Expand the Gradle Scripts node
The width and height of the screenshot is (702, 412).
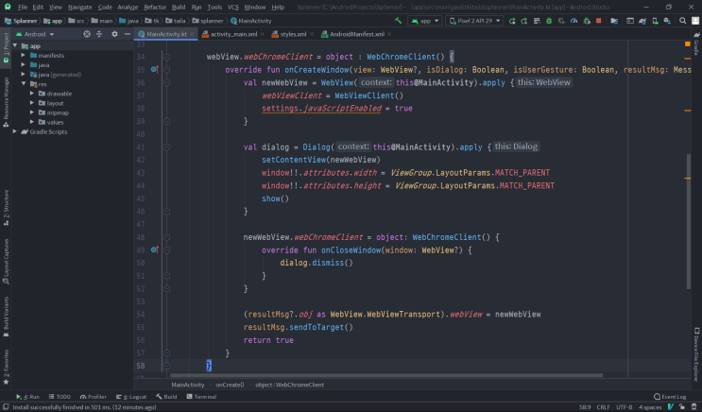[x=15, y=131]
